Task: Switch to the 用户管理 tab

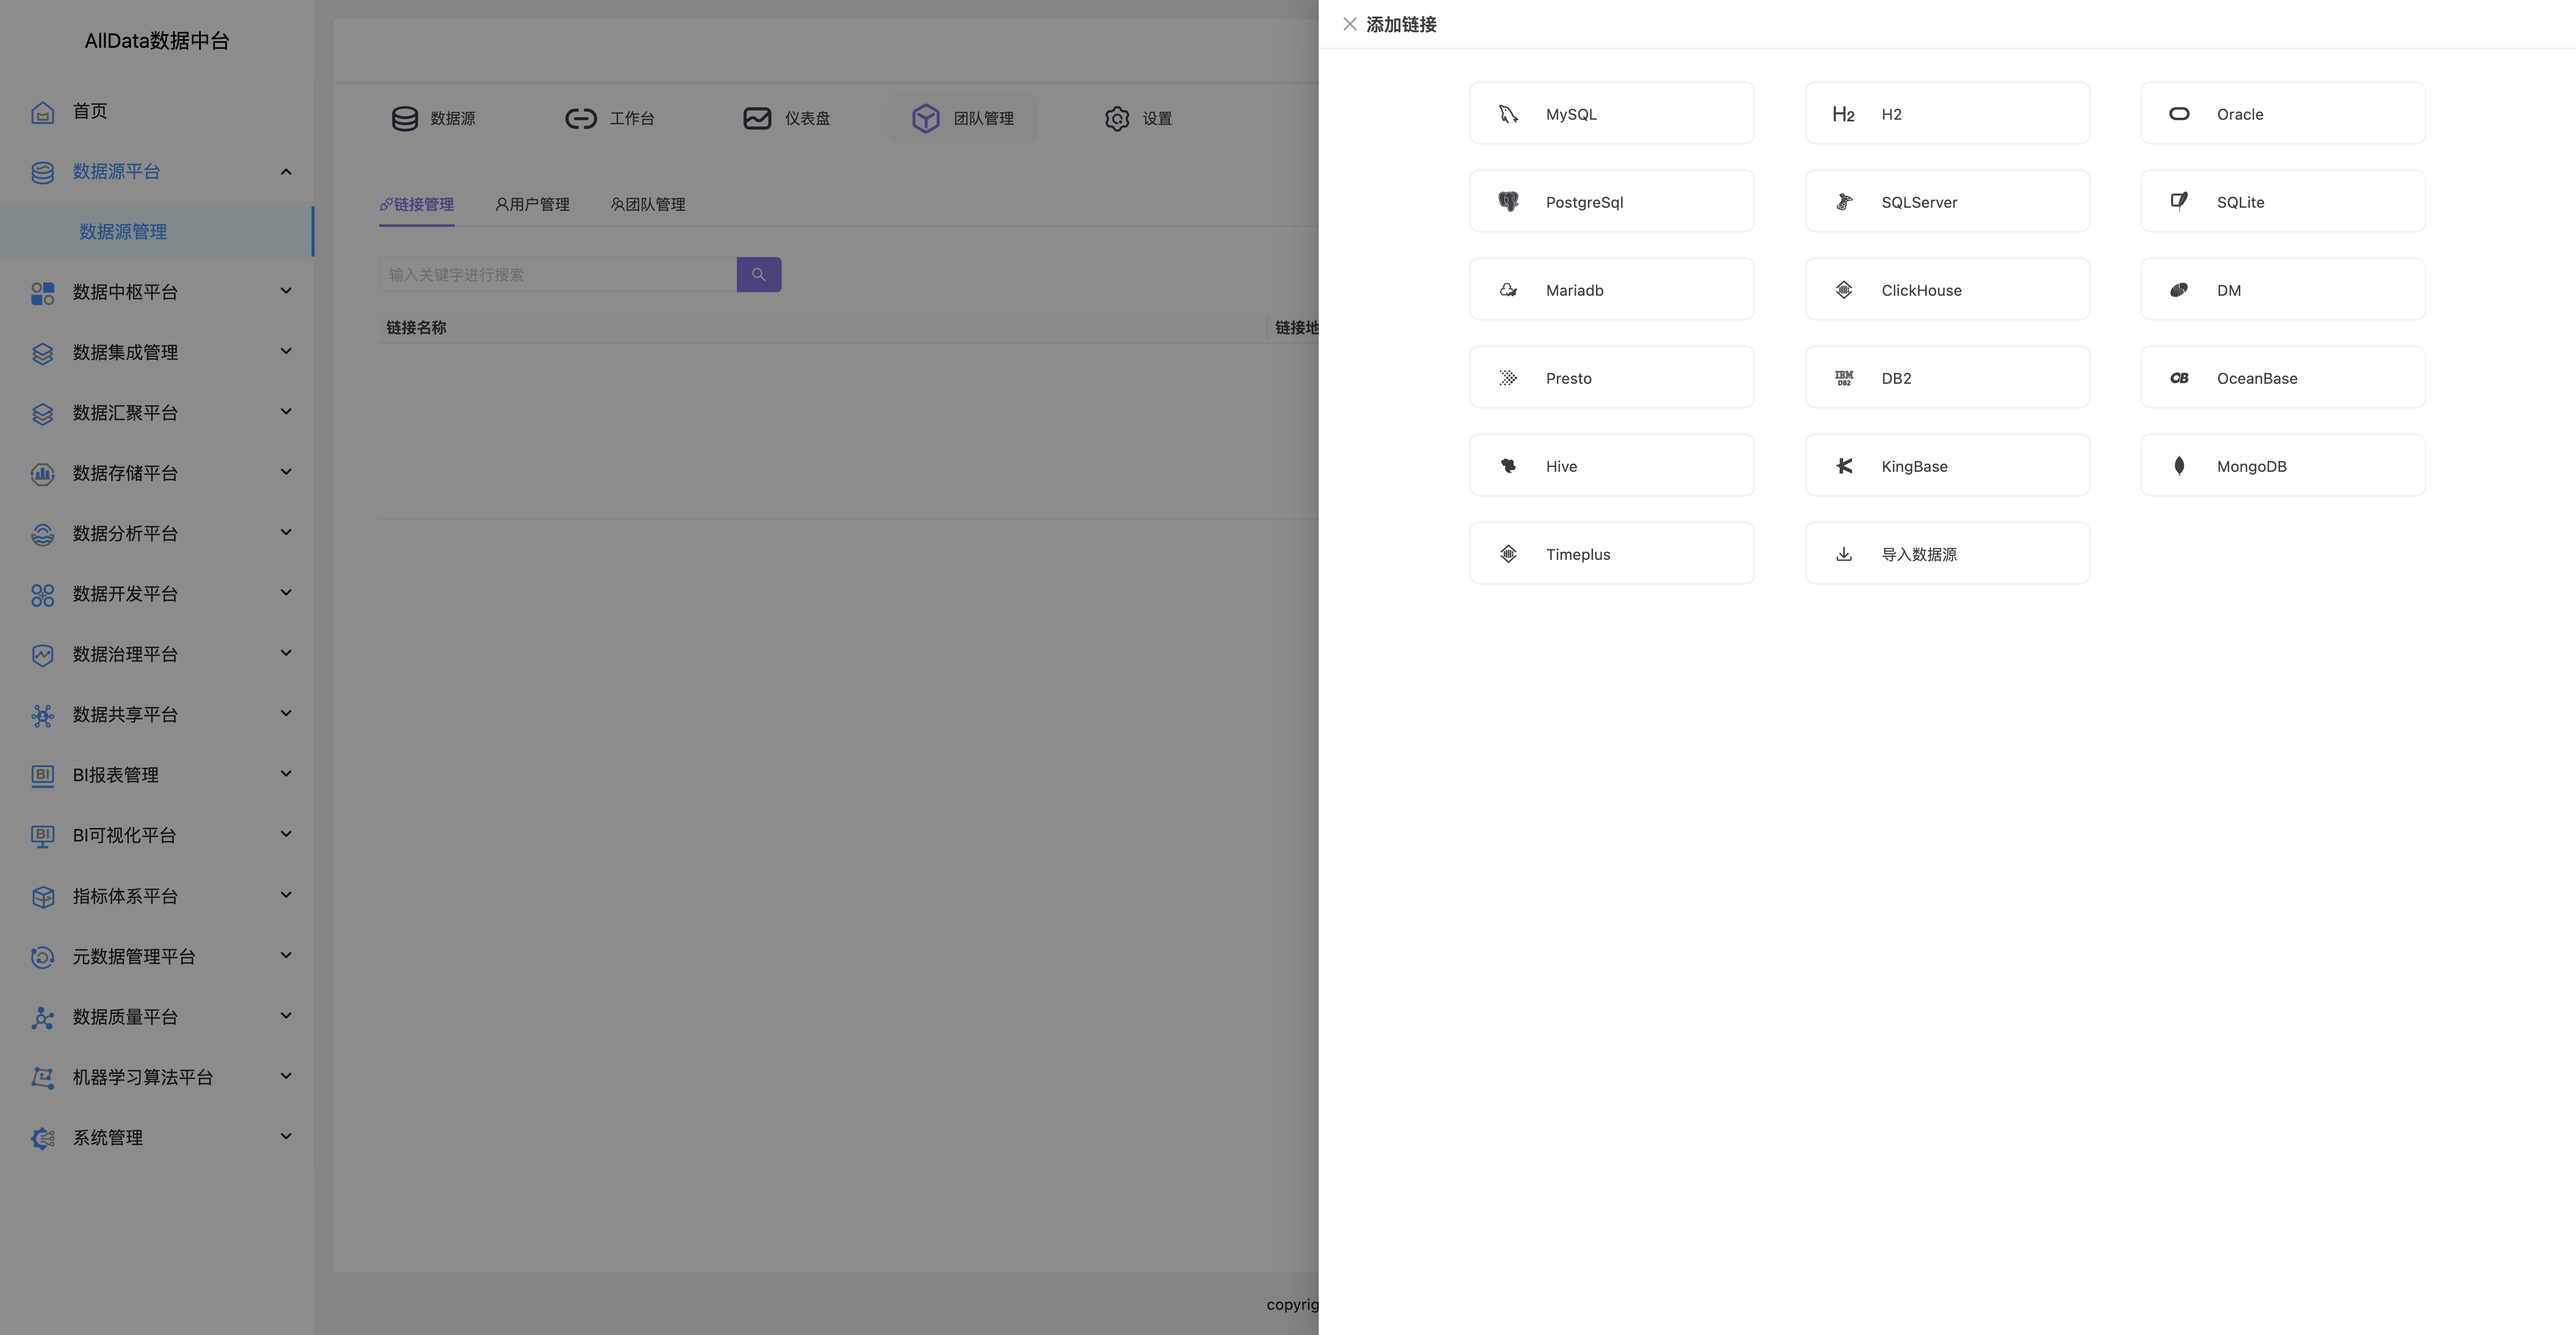Action: tap(533, 204)
